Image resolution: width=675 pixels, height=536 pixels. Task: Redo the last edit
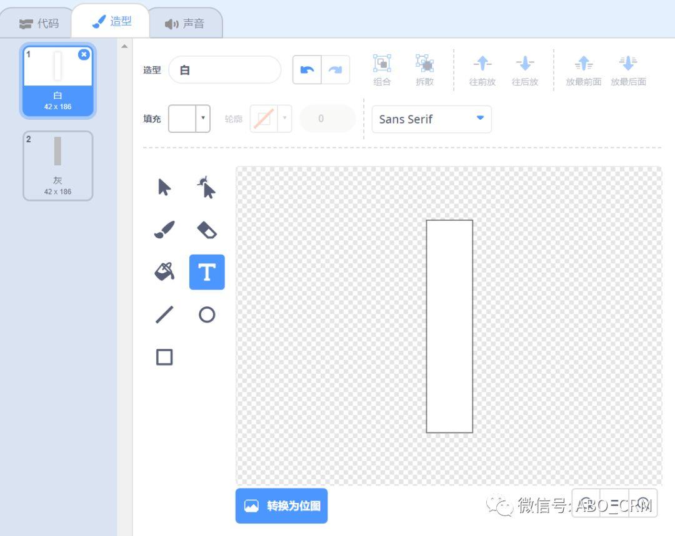336,70
